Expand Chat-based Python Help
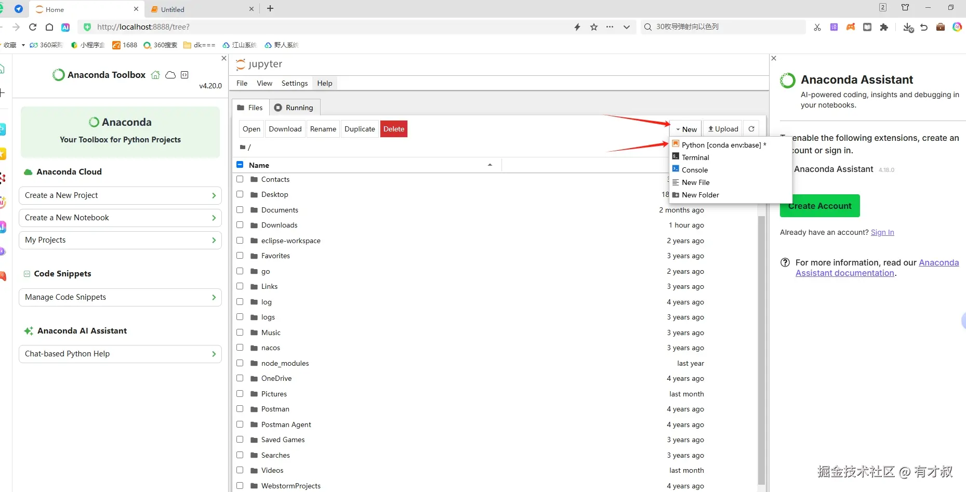 [120, 354]
